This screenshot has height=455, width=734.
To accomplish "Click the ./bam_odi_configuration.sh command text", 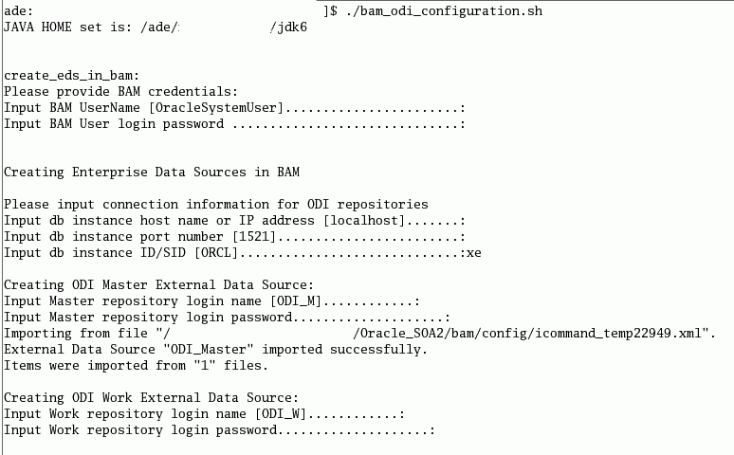I will 444,10.
